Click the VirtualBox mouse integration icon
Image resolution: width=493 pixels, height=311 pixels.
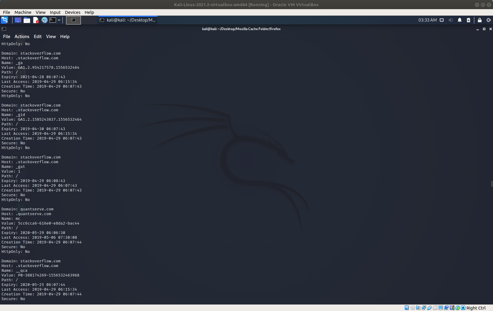pyautogui.click(x=458, y=308)
